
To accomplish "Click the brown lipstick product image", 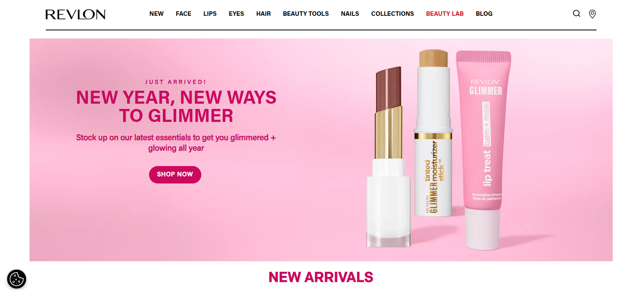I will [x=388, y=158].
